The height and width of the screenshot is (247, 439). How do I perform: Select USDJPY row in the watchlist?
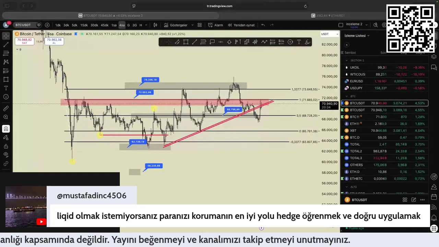384,88
